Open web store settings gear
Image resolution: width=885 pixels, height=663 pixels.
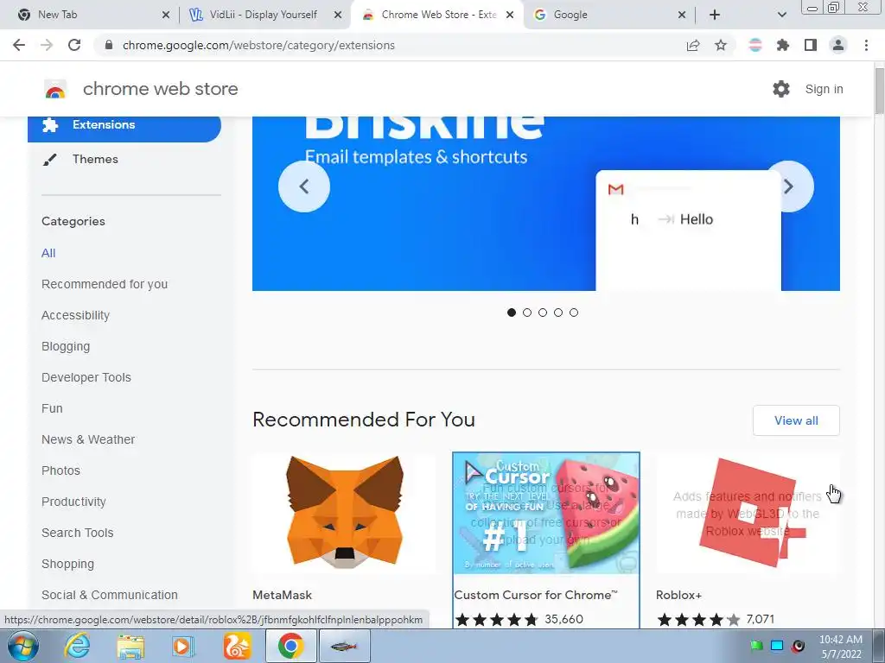781,89
